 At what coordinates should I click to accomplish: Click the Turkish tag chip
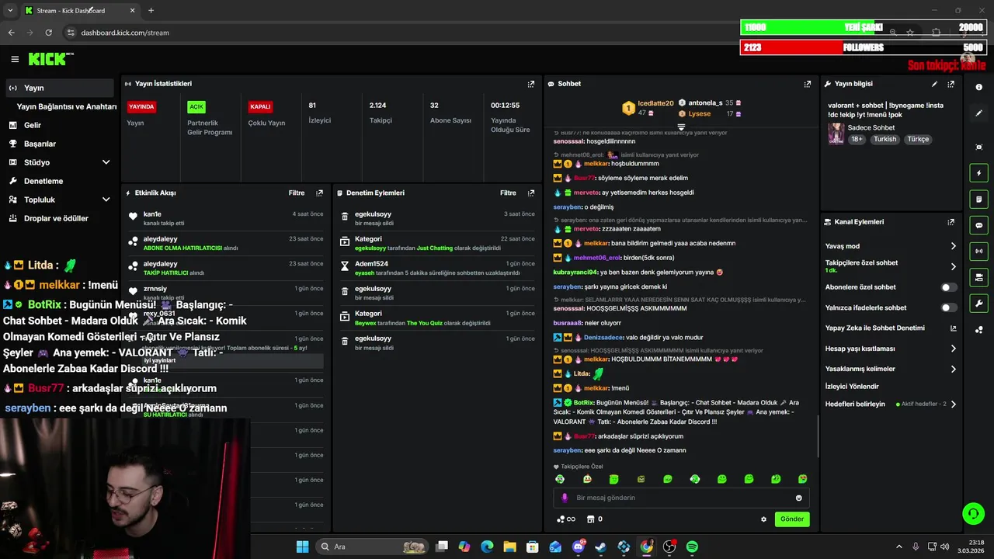[x=885, y=139]
